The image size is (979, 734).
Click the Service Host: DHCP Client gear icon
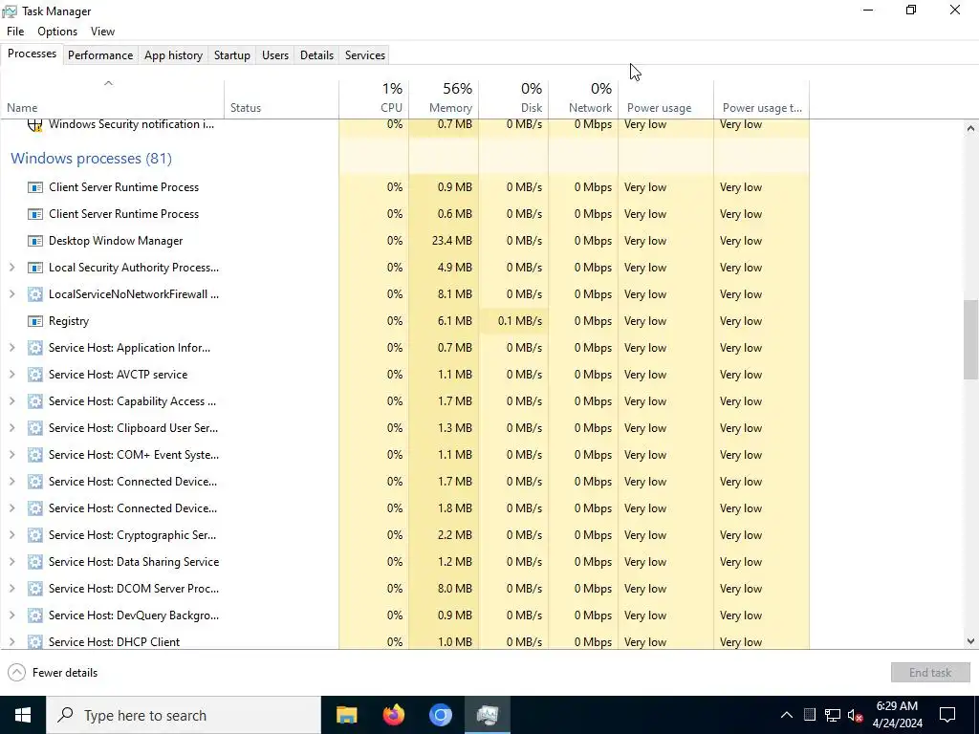pos(35,641)
